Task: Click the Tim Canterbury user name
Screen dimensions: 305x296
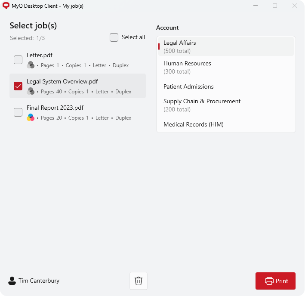Action: click(39, 281)
